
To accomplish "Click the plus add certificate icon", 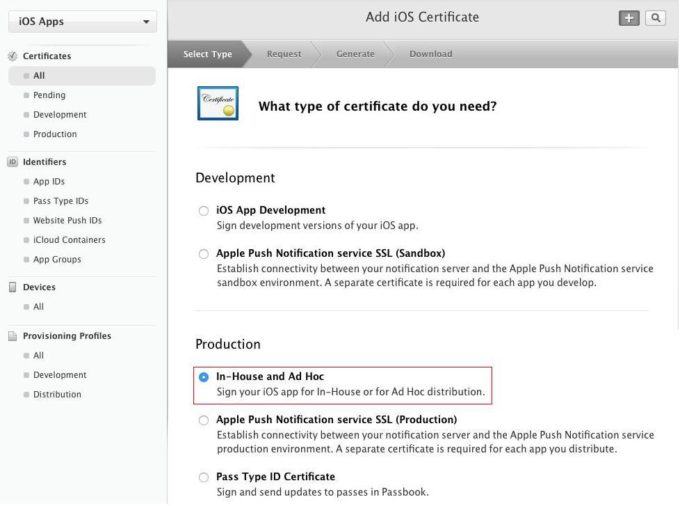I will [x=629, y=18].
